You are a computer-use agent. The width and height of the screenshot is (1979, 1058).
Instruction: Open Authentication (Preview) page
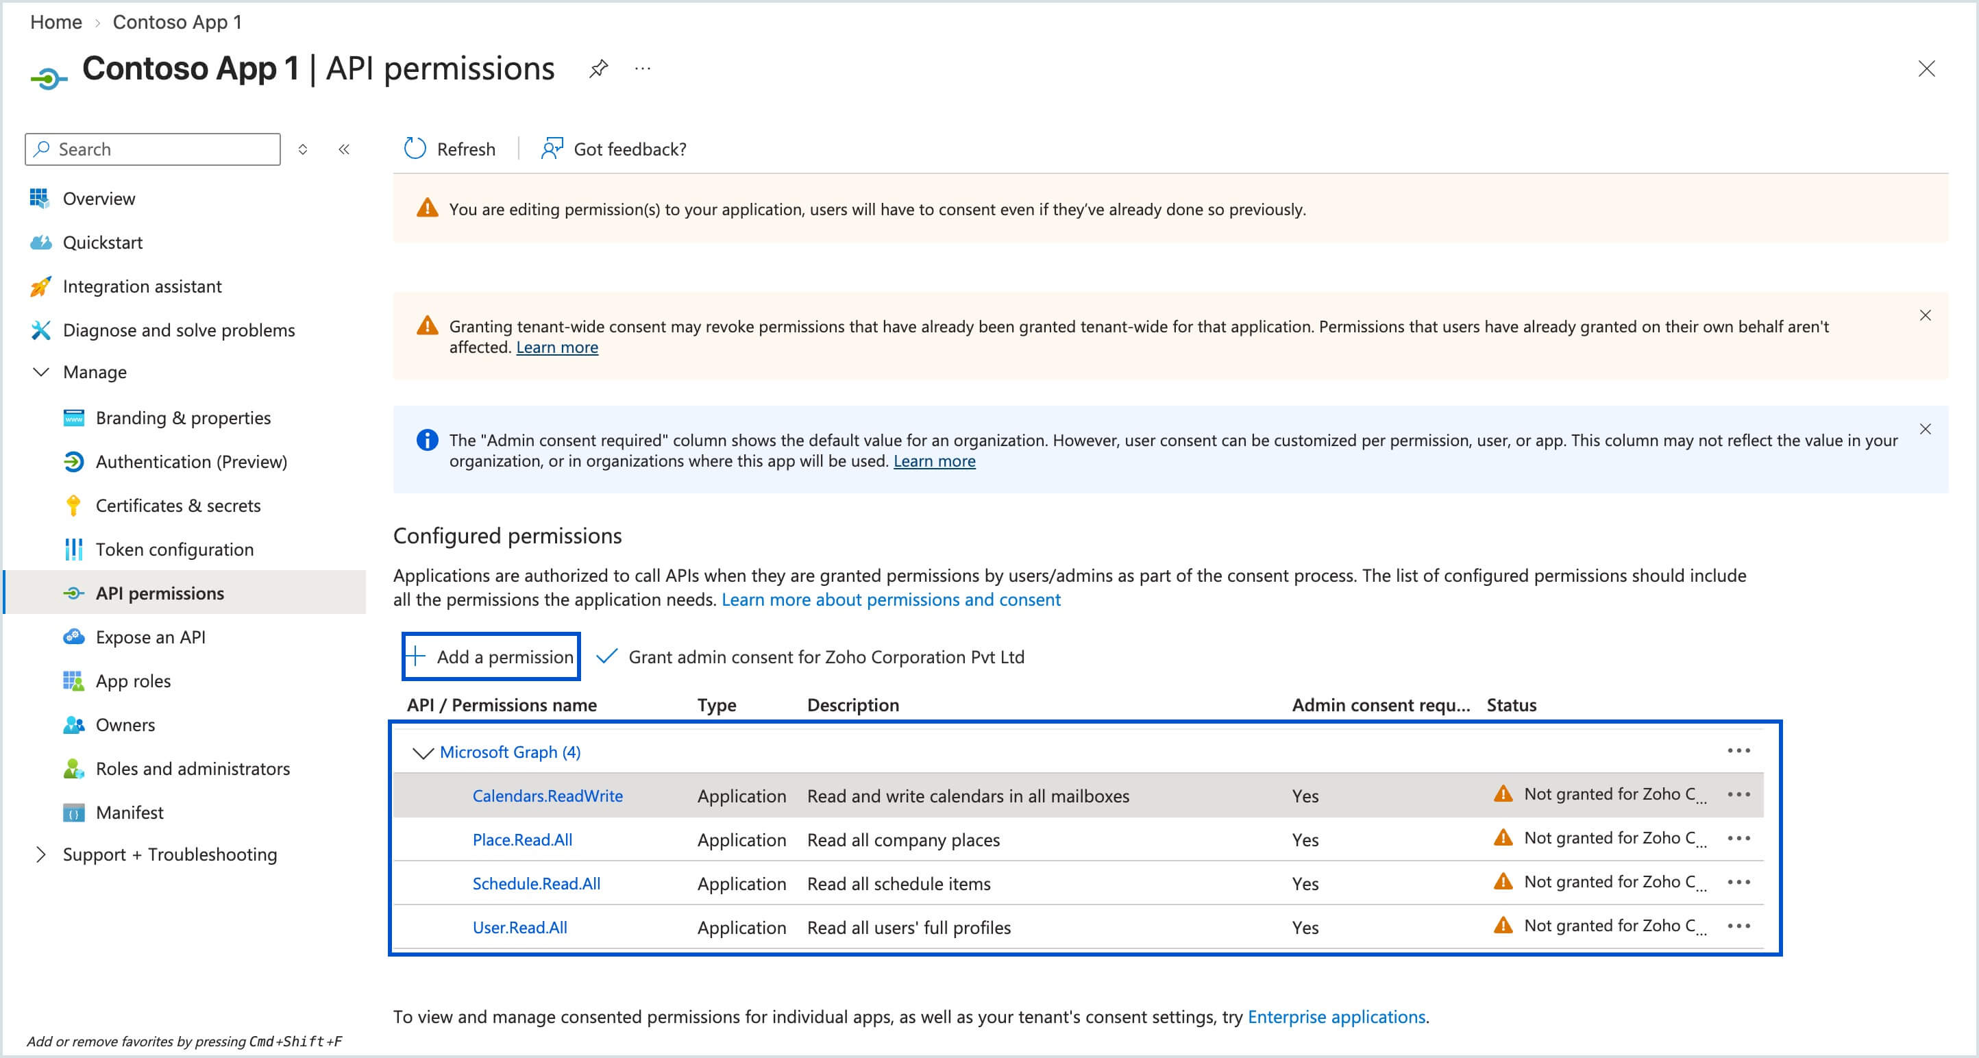pos(191,461)
